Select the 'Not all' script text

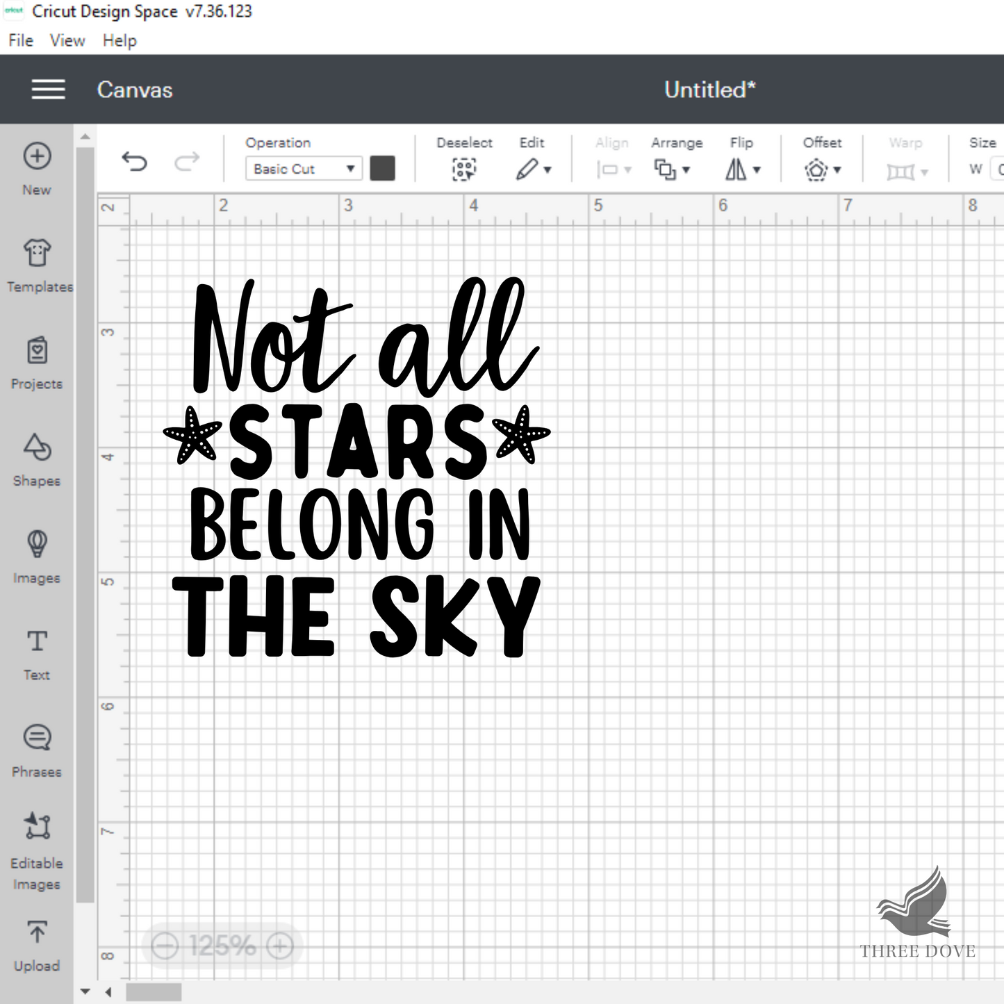pos(365,336)
